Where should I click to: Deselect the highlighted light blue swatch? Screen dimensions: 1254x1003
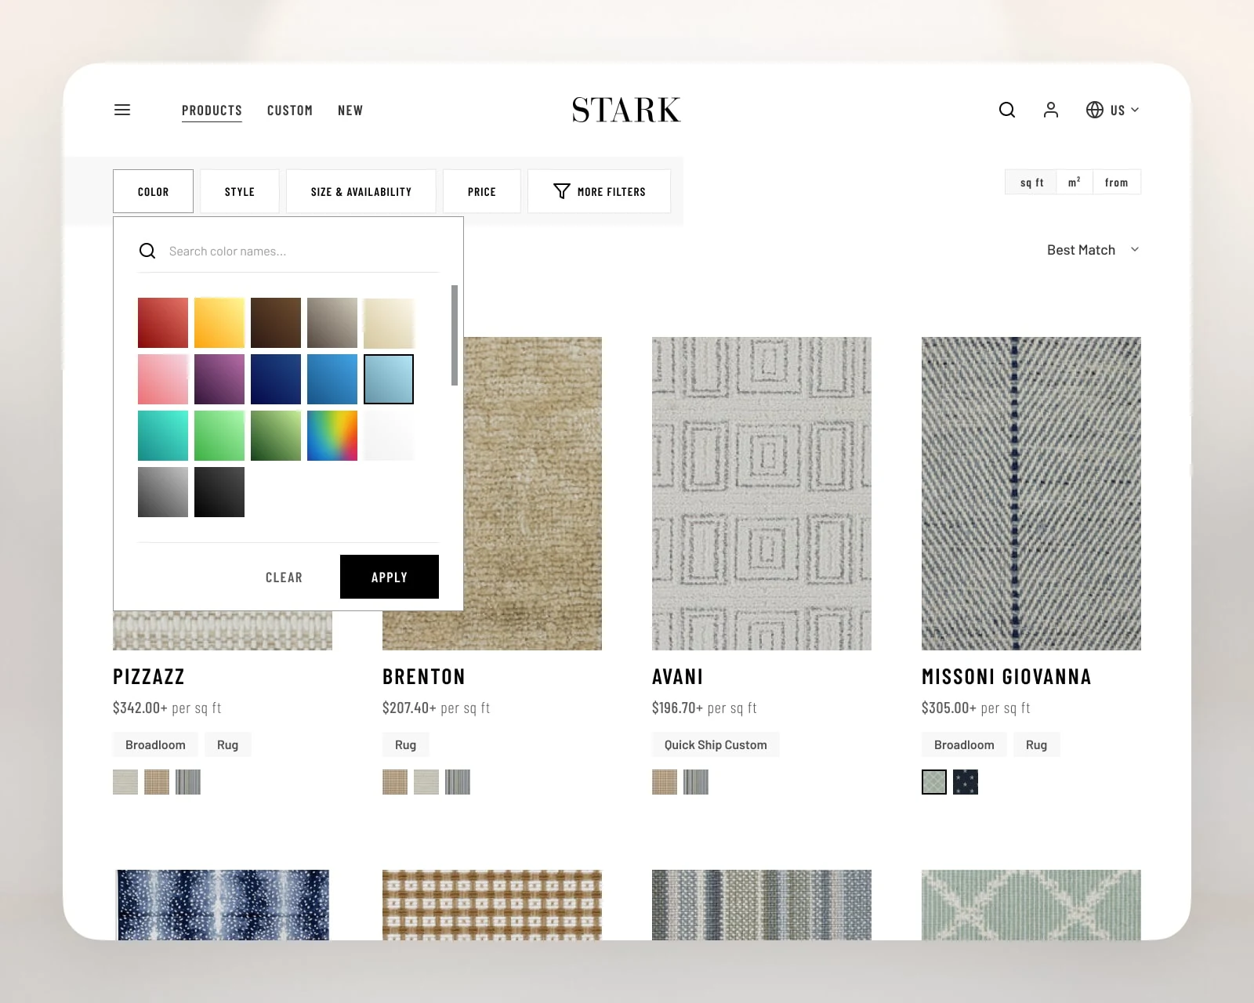[389, 379]
